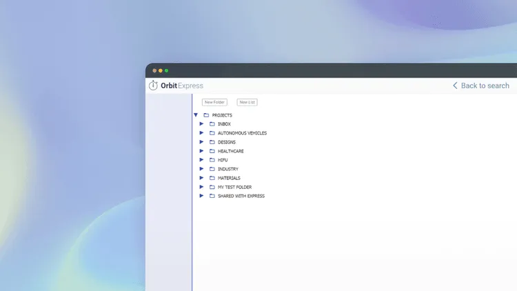517x291 pixels.
Task: Click the AUTONOMOUS VEHICLES folder icon
Action: click(x=212, y=133)
